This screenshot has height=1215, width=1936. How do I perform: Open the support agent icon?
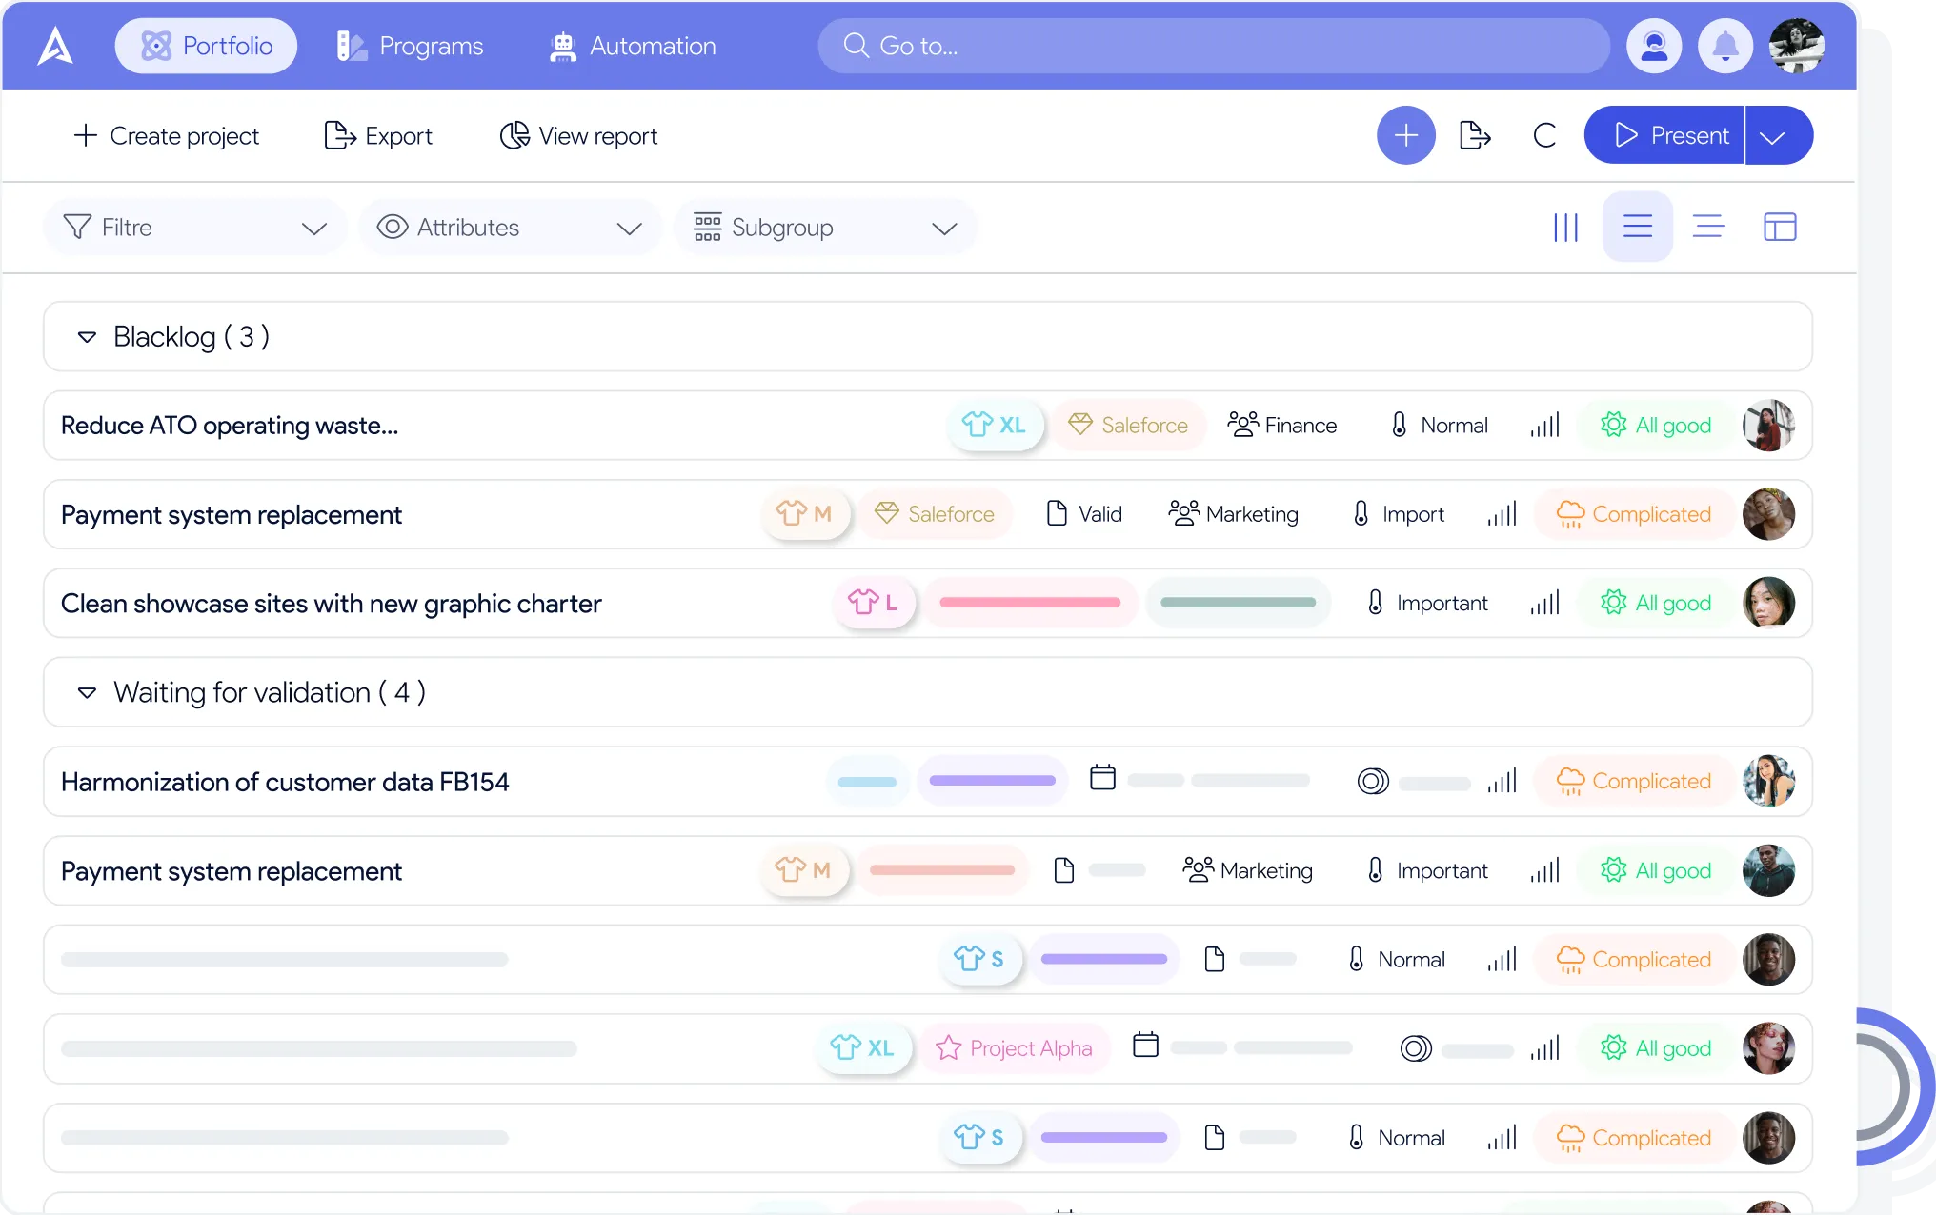coord(1654,46)
